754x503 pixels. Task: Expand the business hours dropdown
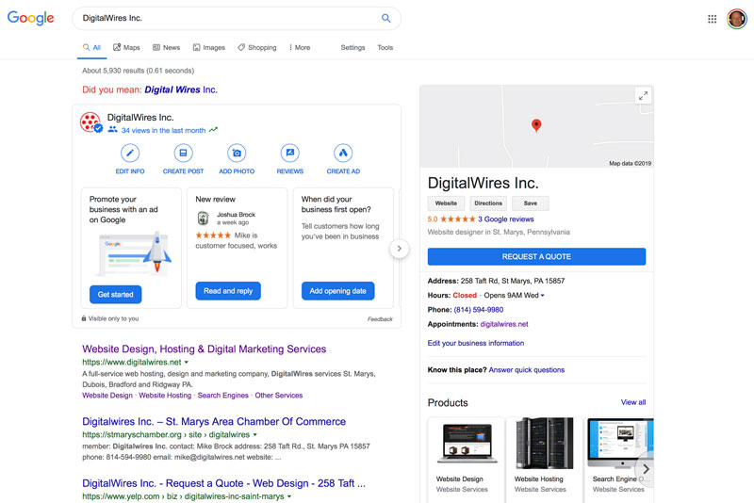pyautogui.click(x=543, y=296)
